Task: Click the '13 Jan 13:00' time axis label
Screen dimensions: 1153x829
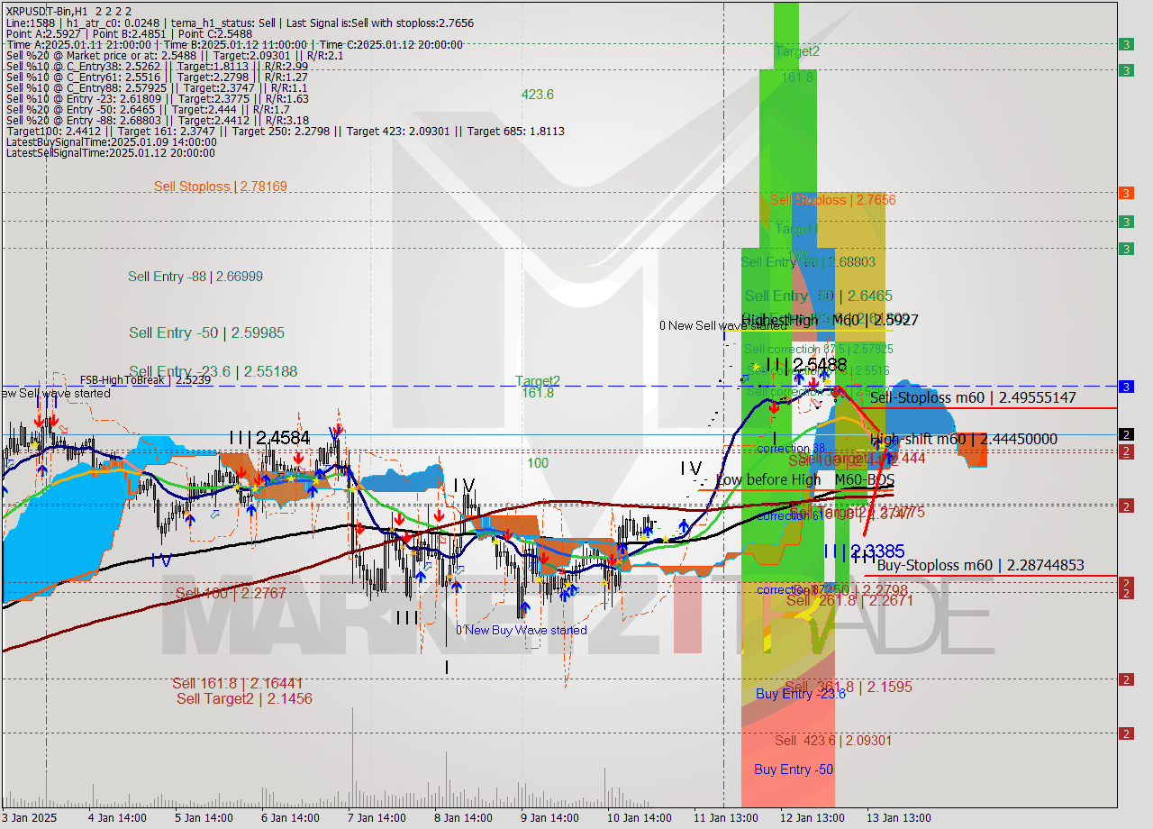Action: [x=899, y=818]
